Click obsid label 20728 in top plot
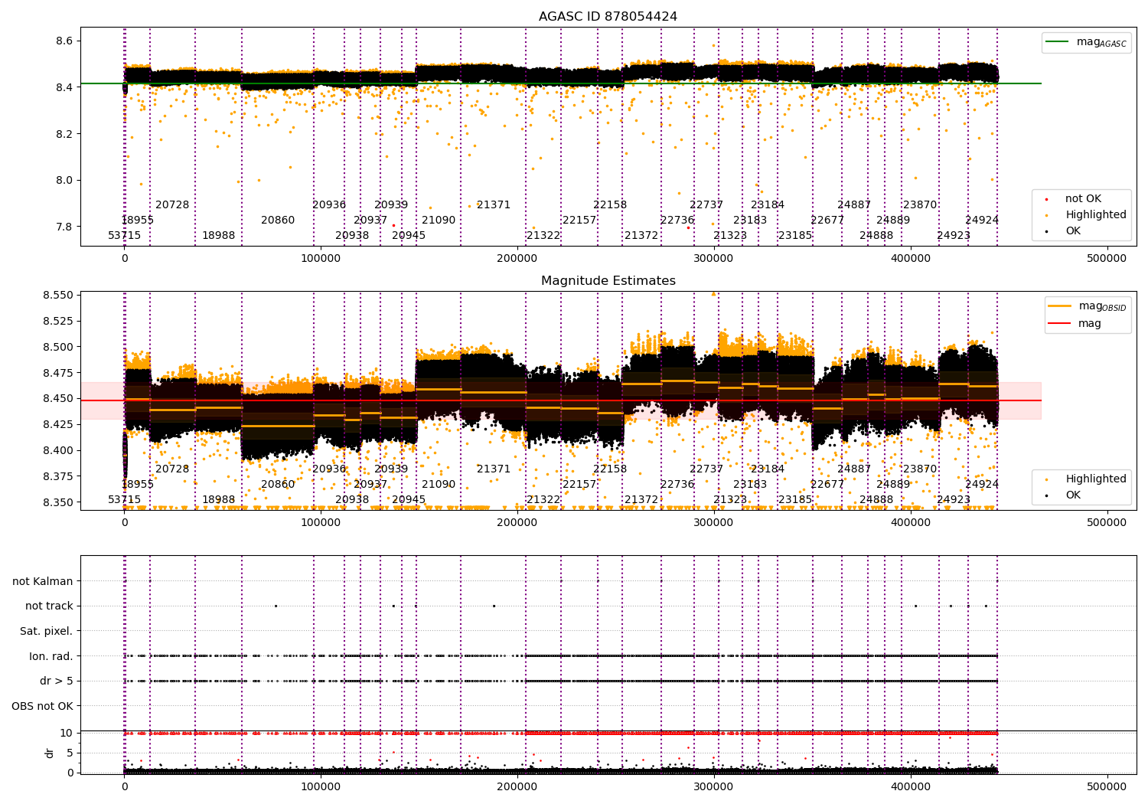The image size is (1148, 804). (x=172, y=205)
